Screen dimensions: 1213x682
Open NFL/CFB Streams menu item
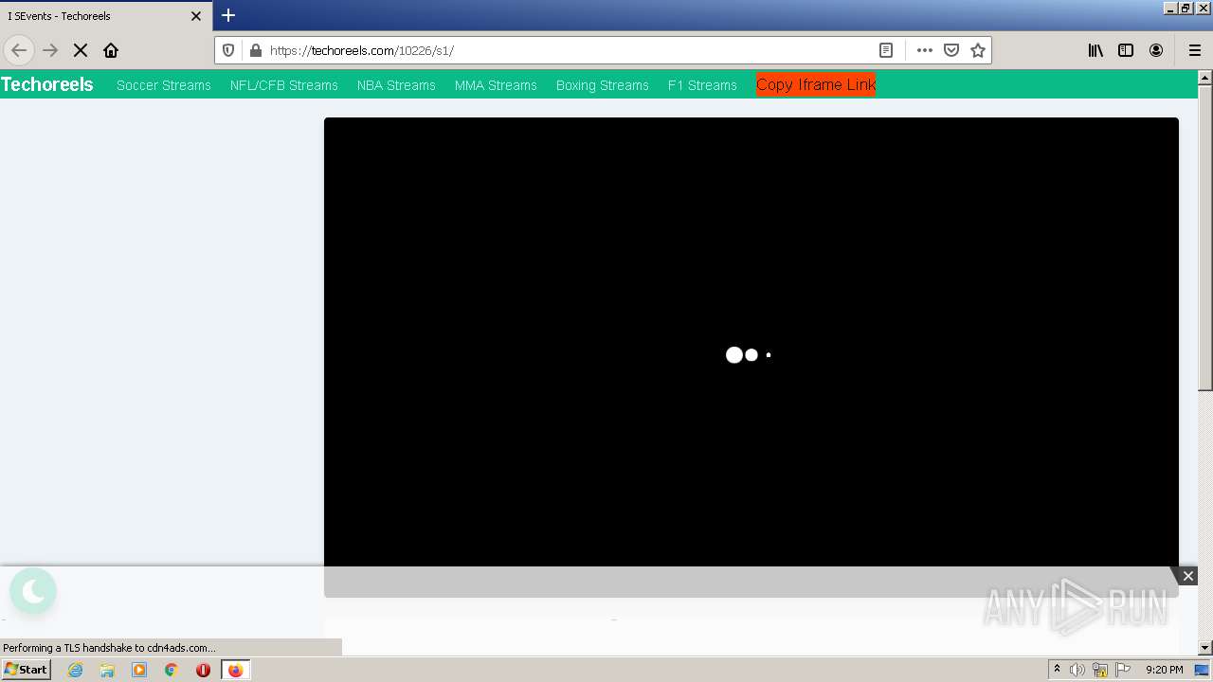(x=284, y=85)
